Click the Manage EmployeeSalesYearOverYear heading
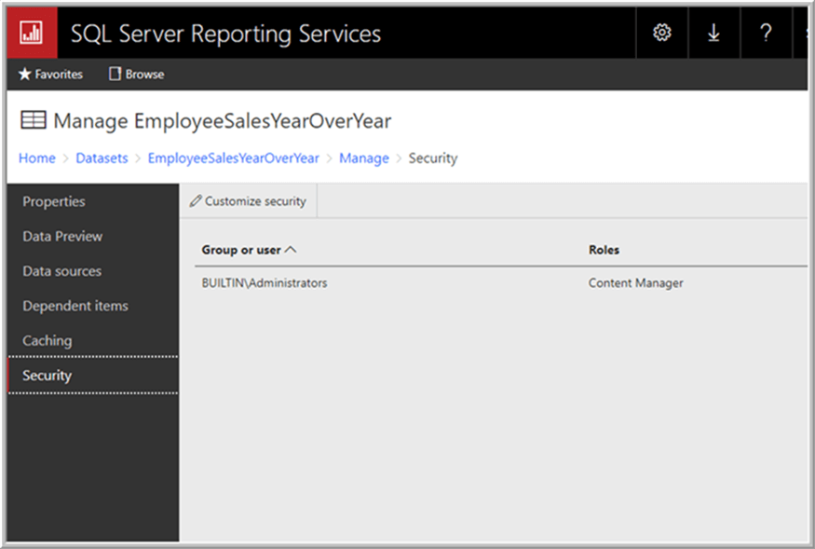This screenshot has width=815, height=549. (223, 121)
